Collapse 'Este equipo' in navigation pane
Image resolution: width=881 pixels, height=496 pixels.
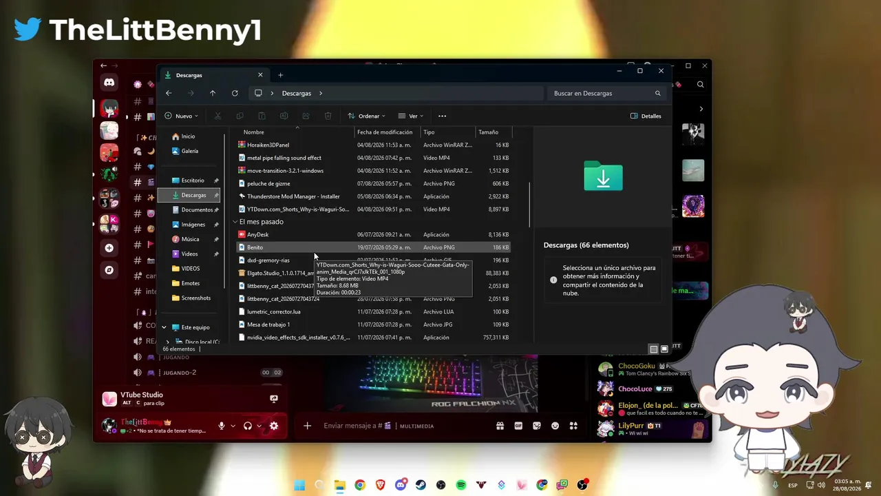click(x=164, y=327)
